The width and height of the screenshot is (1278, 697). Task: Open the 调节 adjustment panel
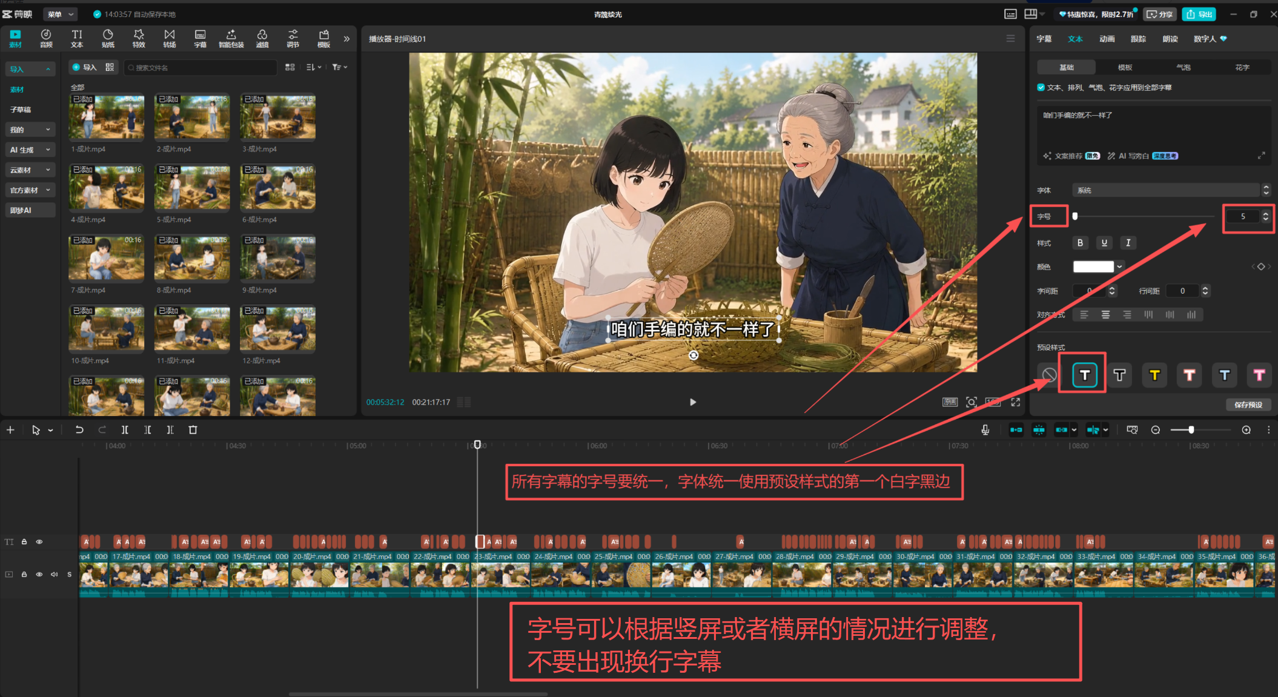[293, 38]
